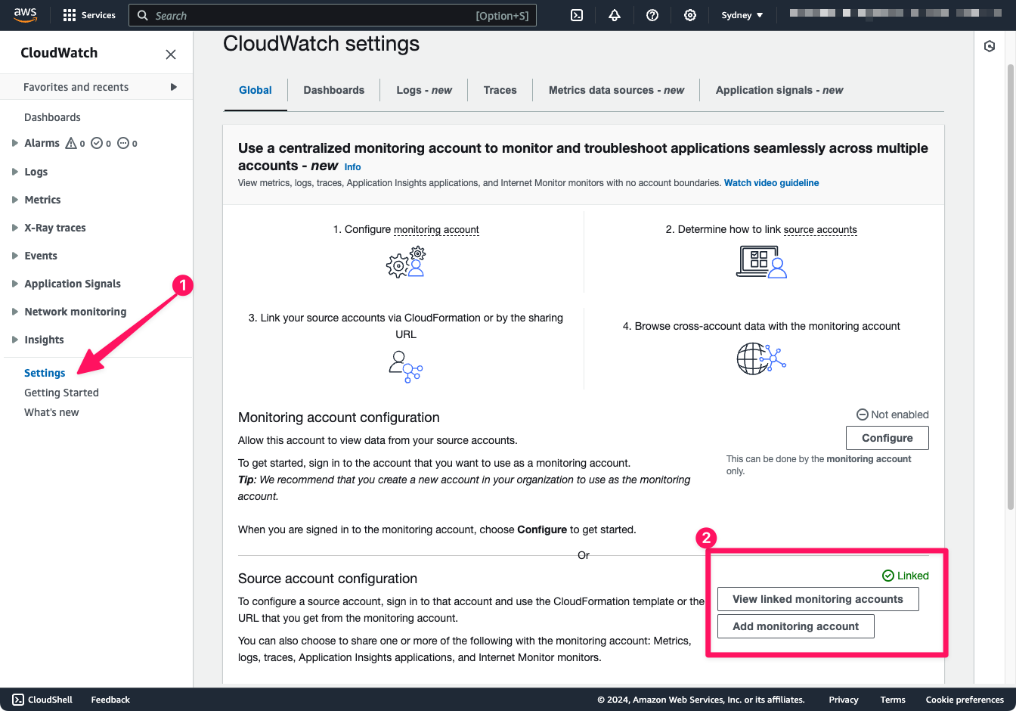
Task: Open the Services grid menu
Action: point(89,15)
